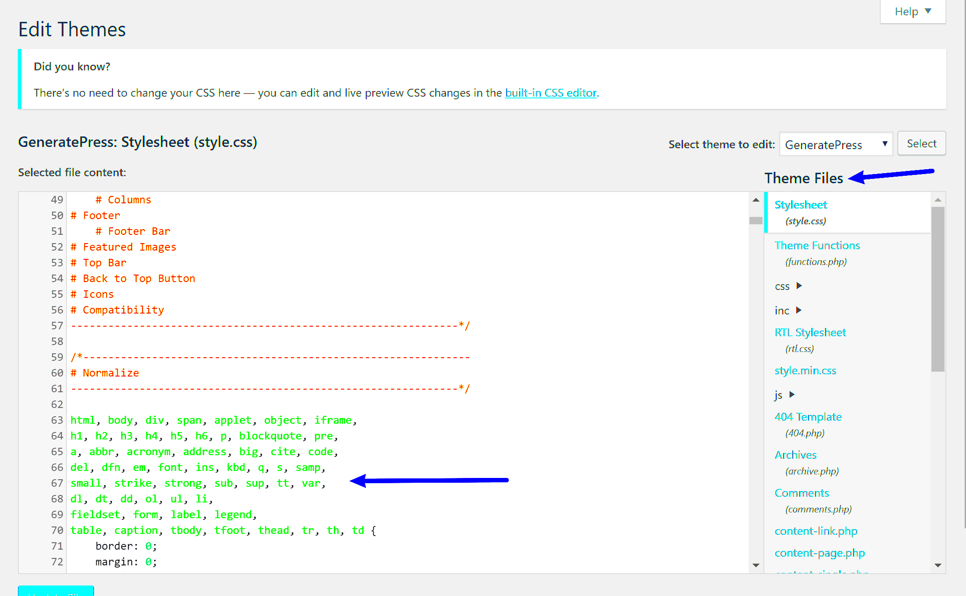
Task: Click the Select theme button
Action: coord(921,143)
